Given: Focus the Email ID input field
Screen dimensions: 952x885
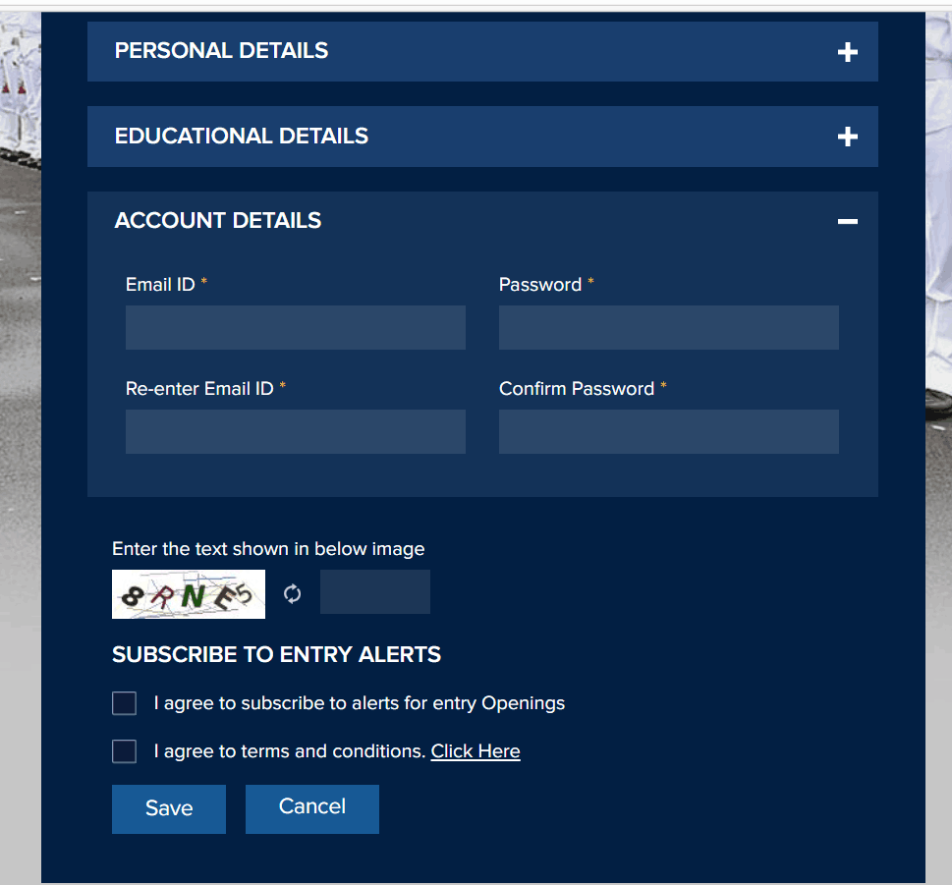Looking at the screenshot, I should (x=295, y=327).
